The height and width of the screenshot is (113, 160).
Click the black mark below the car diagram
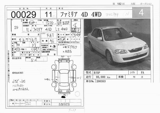64,96
